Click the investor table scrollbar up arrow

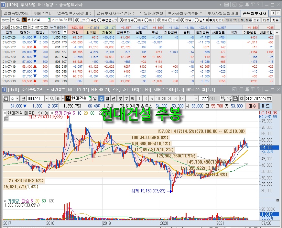pos(277,33)
